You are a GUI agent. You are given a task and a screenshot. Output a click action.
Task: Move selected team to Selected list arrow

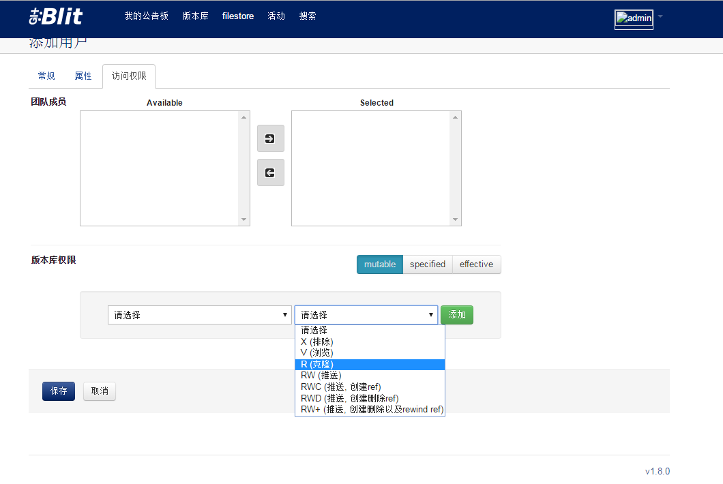pos(271,138)
